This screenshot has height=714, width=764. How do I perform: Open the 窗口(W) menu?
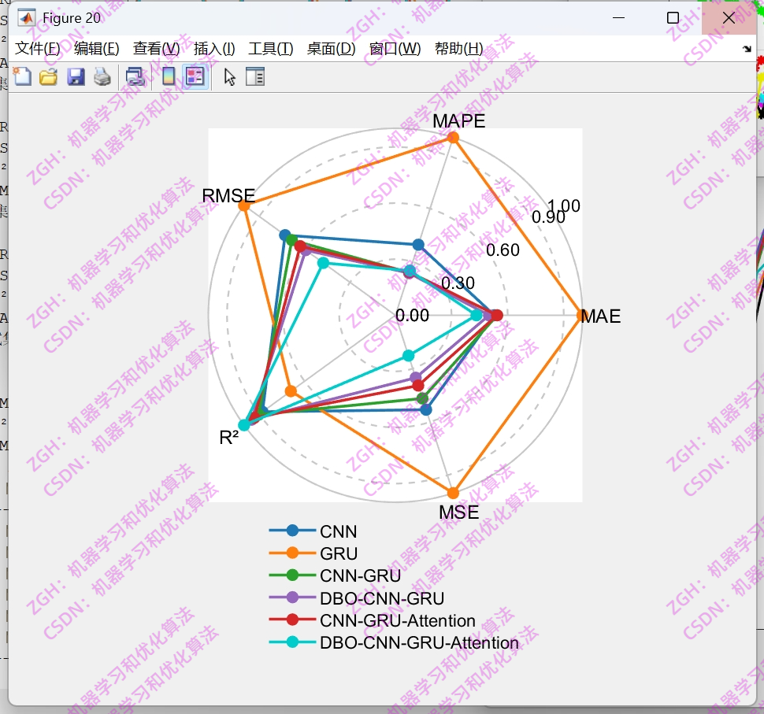coord(395,48)
